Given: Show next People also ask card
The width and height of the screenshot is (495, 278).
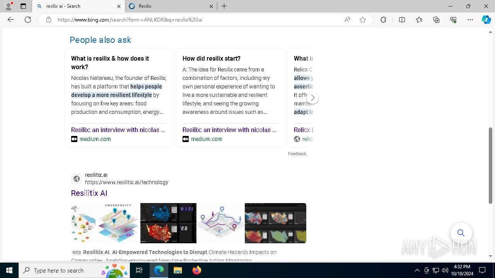Looking at the screenshot, I should [x=312, y=98].
